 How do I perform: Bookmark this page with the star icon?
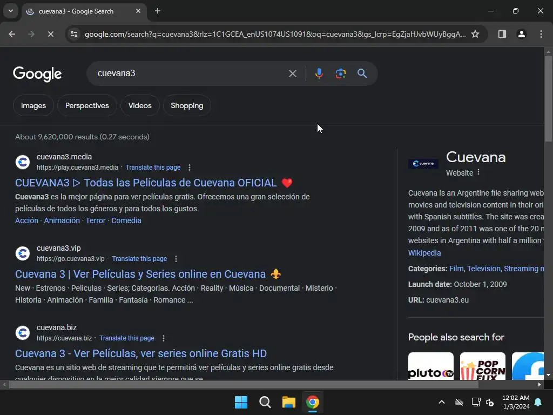click(475, 34)
